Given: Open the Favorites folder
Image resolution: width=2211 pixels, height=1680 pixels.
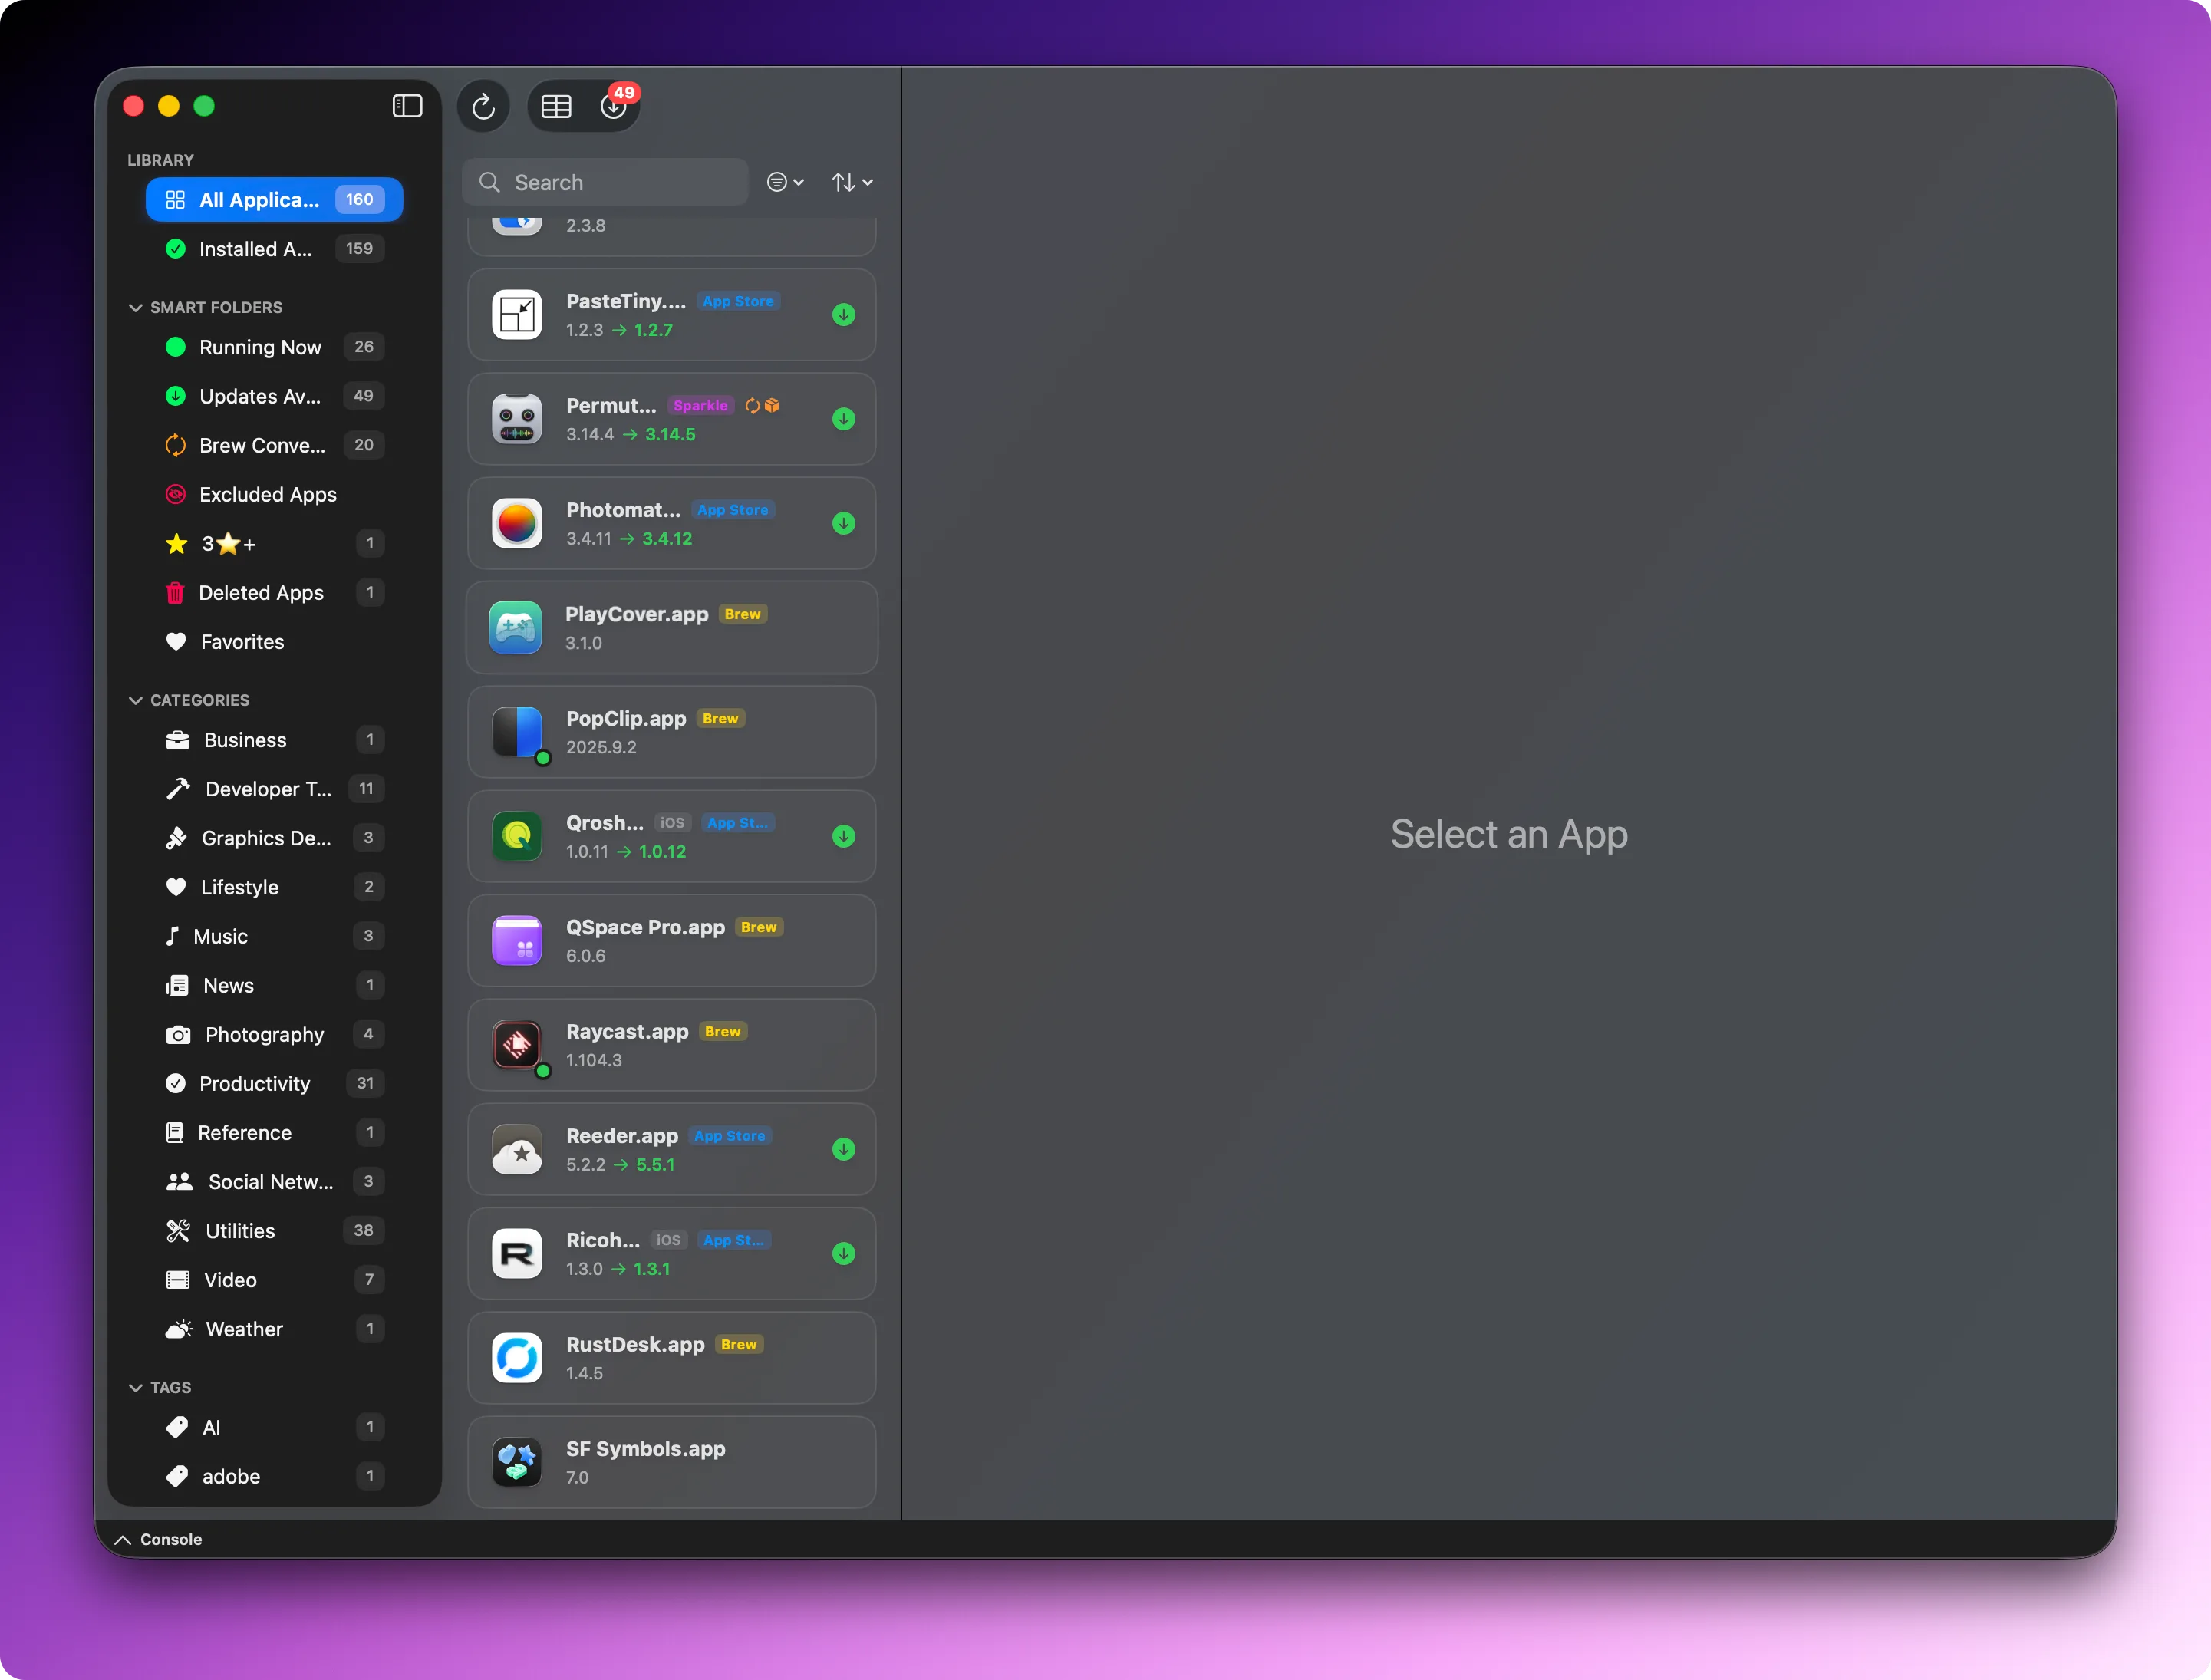Looking at the screenshot, I should click(x=274, y=641).
